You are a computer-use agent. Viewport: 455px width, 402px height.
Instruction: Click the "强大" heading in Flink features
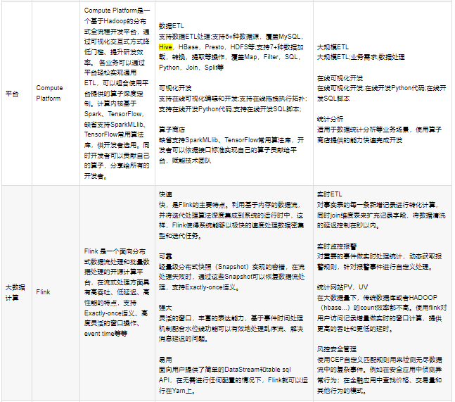pos(165,308)
